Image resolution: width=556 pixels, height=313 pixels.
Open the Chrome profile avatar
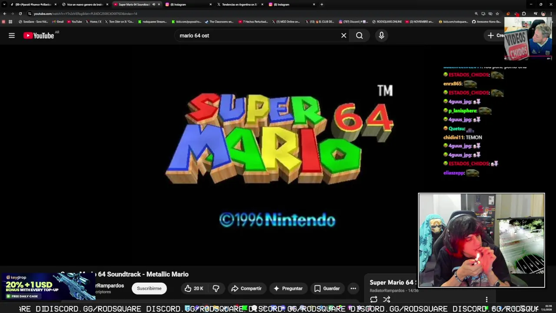[x=543, y=13]
